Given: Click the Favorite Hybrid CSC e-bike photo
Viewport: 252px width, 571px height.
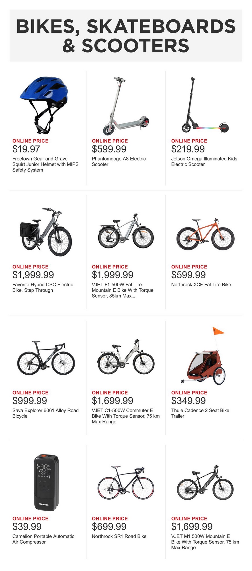Looking at the screenshot, I should pyautogui.click(x=46, y=232).
